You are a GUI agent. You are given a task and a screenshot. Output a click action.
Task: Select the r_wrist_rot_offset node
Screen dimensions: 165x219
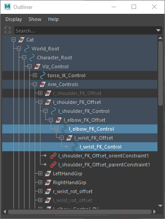72,191
